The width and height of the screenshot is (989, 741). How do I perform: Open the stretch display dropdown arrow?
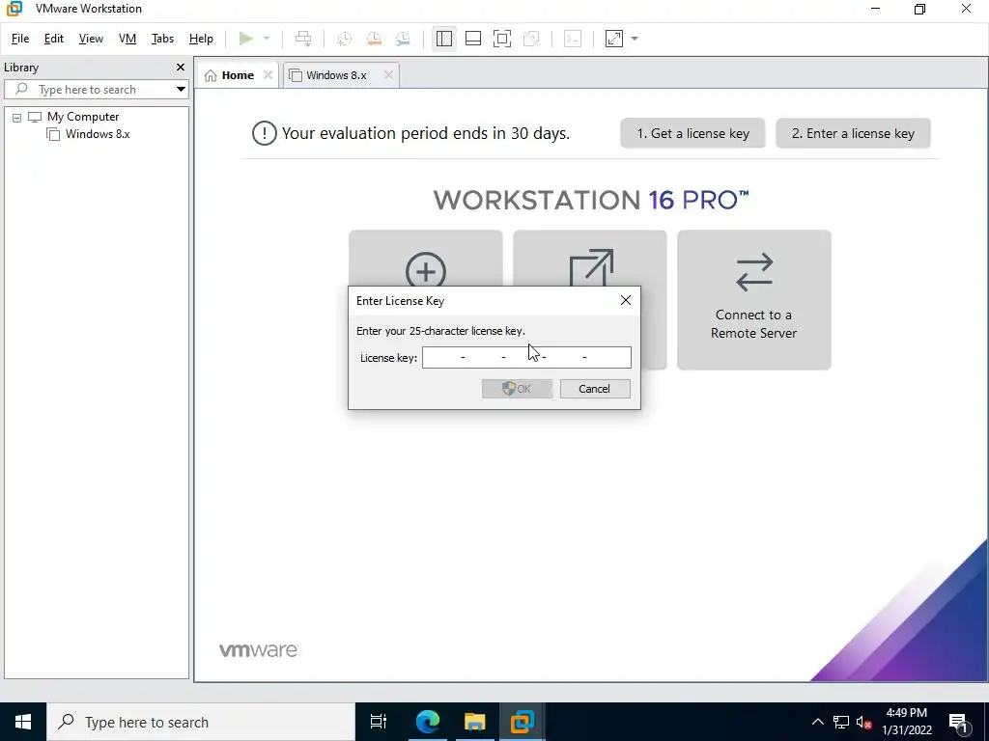click(635, 39)
